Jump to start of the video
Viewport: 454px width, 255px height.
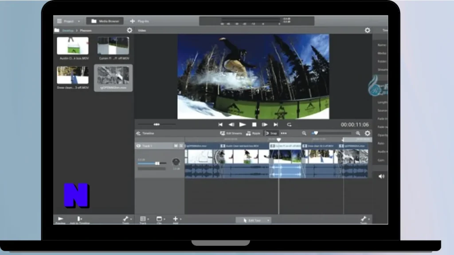pos(220,124)
